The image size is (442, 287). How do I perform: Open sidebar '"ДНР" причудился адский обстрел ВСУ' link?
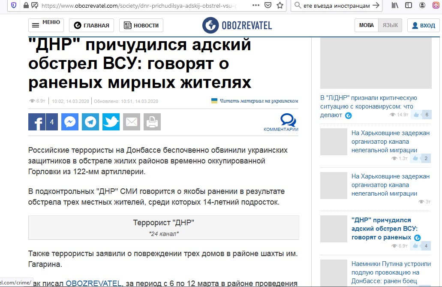point(385,229)
